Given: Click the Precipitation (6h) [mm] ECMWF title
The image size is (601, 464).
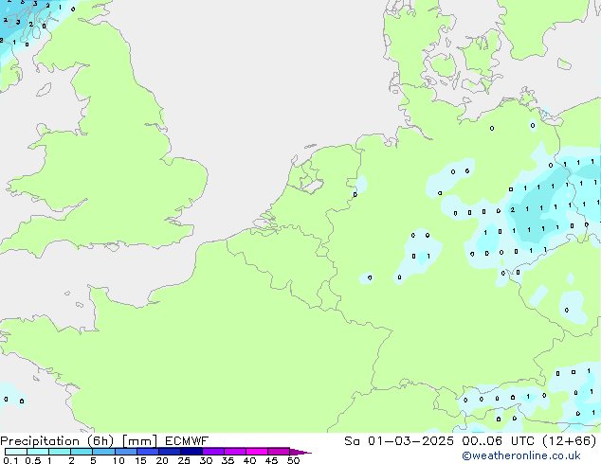Looking at the screenshot, I should (x=104, y=440).
